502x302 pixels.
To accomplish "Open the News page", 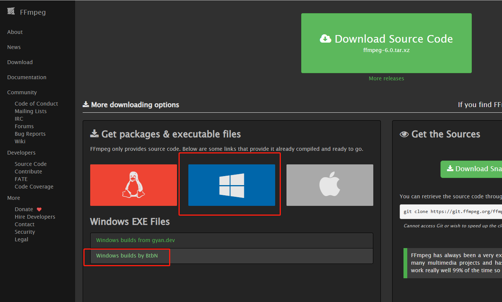I will (14, 47).
